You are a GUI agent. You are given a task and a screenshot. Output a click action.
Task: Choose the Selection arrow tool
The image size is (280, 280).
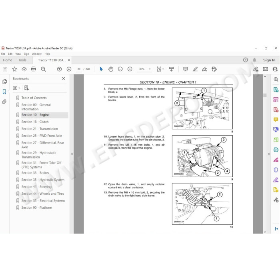click(x=101, y=69)
